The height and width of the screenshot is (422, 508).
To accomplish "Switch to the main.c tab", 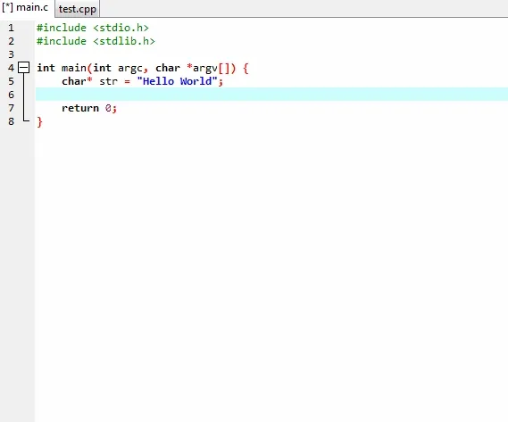I will [x=25, y=7].
